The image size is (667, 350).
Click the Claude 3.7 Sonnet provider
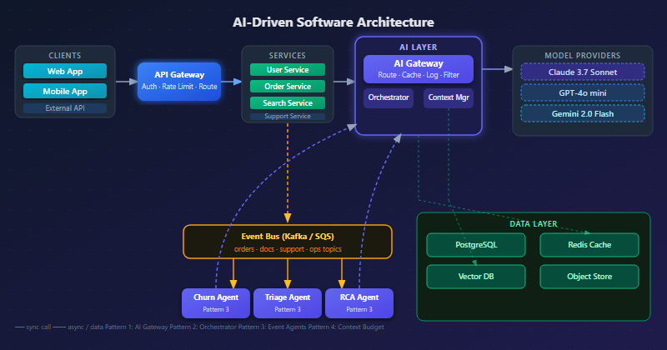(x=582, y=72)
